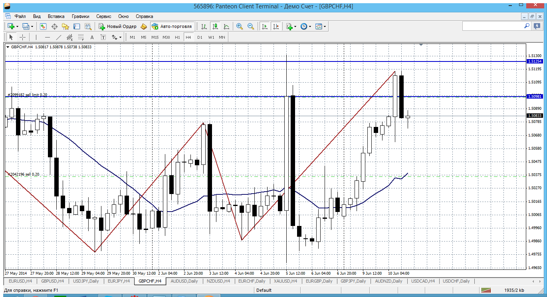This screenshot has width=547, height=297.
Task: Open the Справка menu
Action: (145, 16)
